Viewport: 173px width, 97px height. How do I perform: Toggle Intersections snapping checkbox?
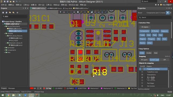coord(142,75)
